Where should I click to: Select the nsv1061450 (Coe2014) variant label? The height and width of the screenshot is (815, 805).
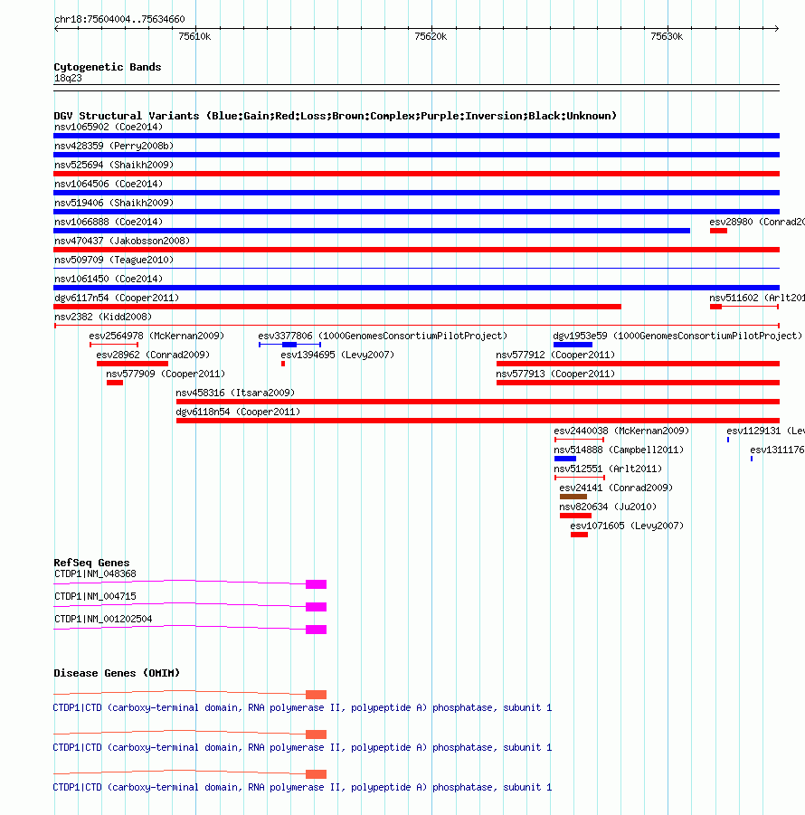pyautogui.click(x=109, y=280)
